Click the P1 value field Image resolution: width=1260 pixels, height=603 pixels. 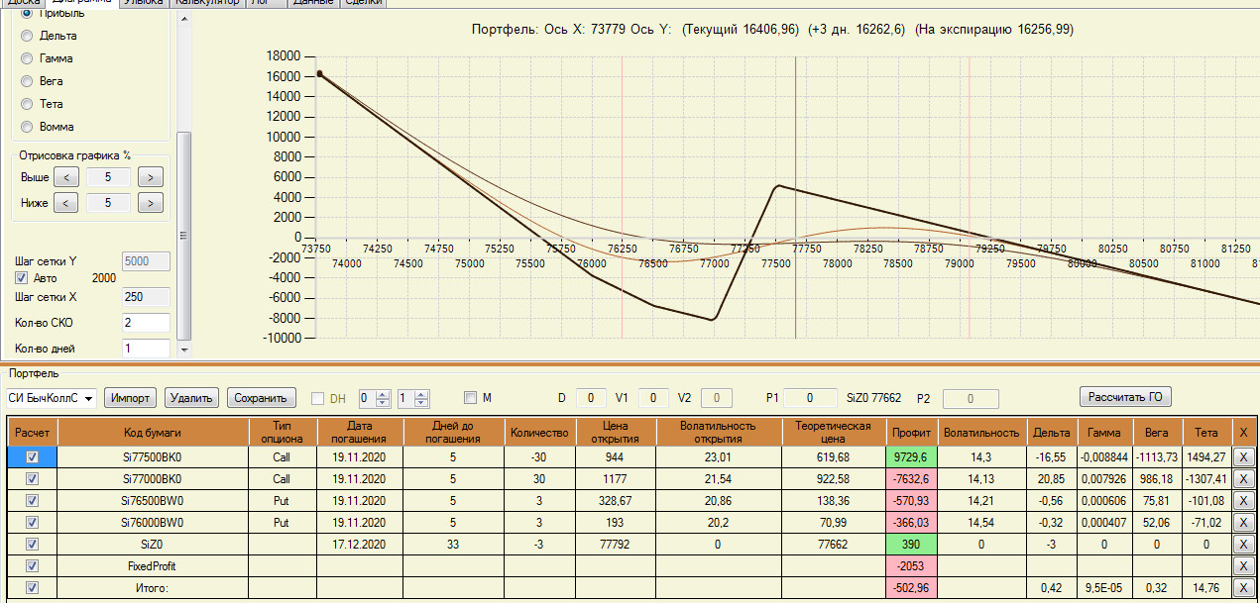[808, 398]
